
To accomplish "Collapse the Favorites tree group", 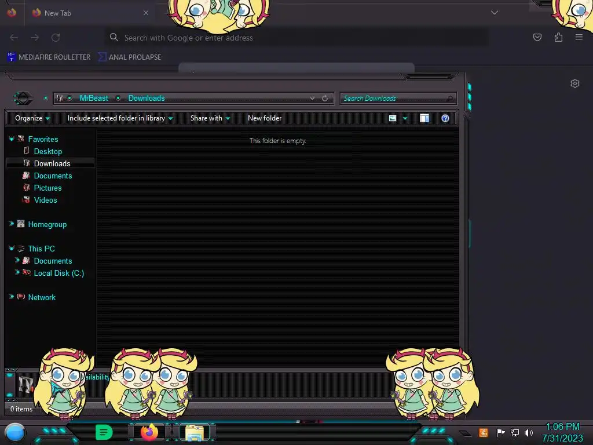I will (x=12, y=139).
